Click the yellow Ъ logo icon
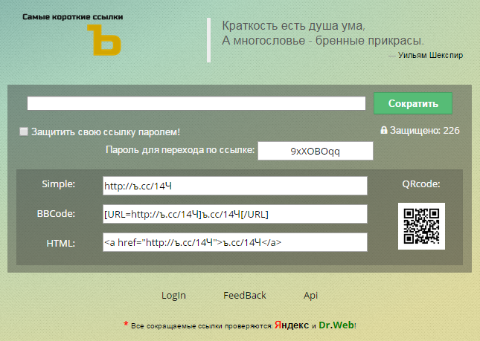This screenshot has height=341, width=480. tap(103, 41)
